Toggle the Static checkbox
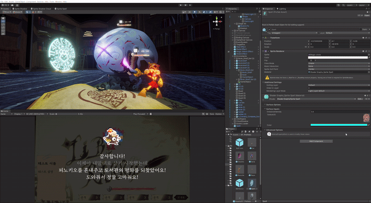Viewport: 371px width, 203px height. pyautogui.click(x=361, y=30)
